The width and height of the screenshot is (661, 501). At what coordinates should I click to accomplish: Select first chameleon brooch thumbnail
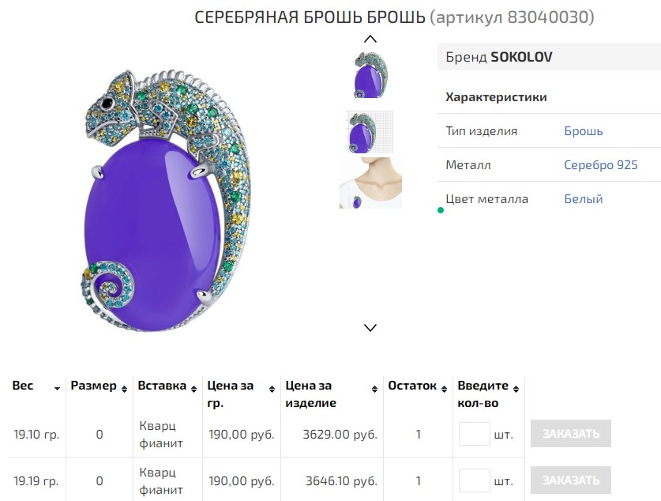point(370,74)
